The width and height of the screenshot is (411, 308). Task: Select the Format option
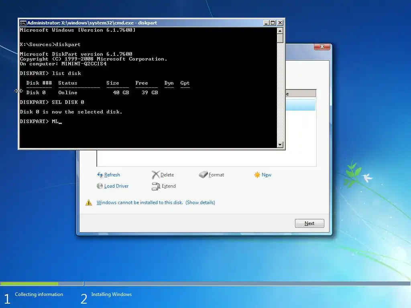coord(216,175)
